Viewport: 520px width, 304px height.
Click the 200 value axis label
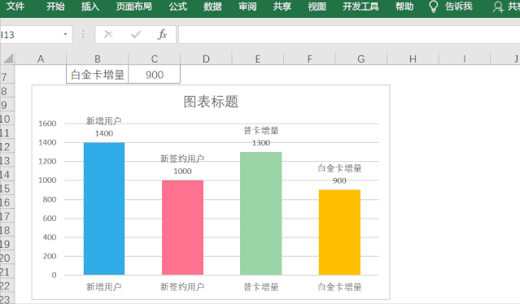(x=50, y=256)
